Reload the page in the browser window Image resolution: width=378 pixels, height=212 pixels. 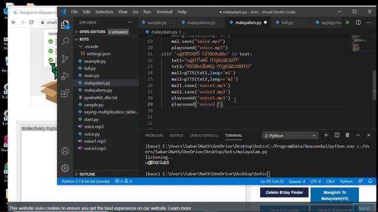[31, 22]
